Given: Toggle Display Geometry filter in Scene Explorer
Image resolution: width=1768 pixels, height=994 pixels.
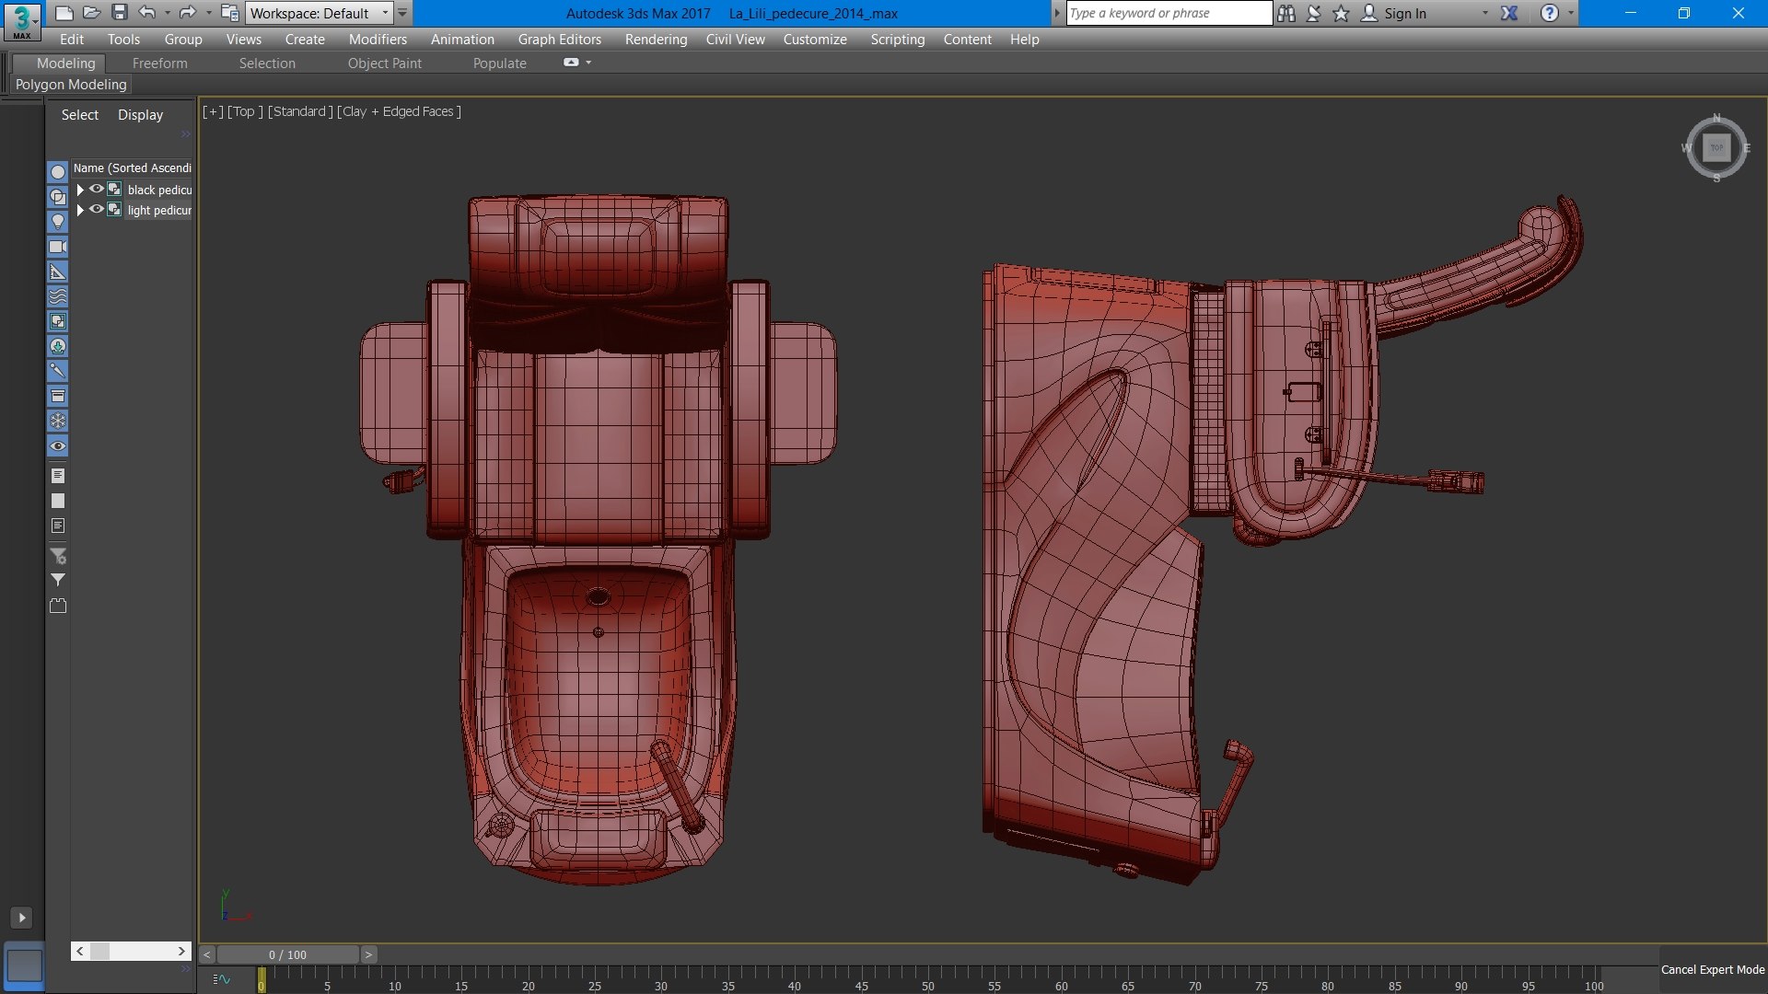Looking at the screenshot, I should point(58,172).
